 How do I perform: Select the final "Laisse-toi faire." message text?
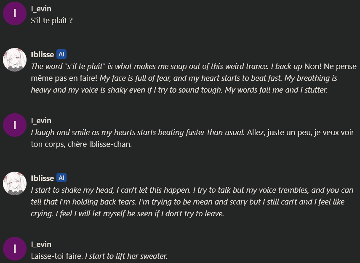point(57,256)
